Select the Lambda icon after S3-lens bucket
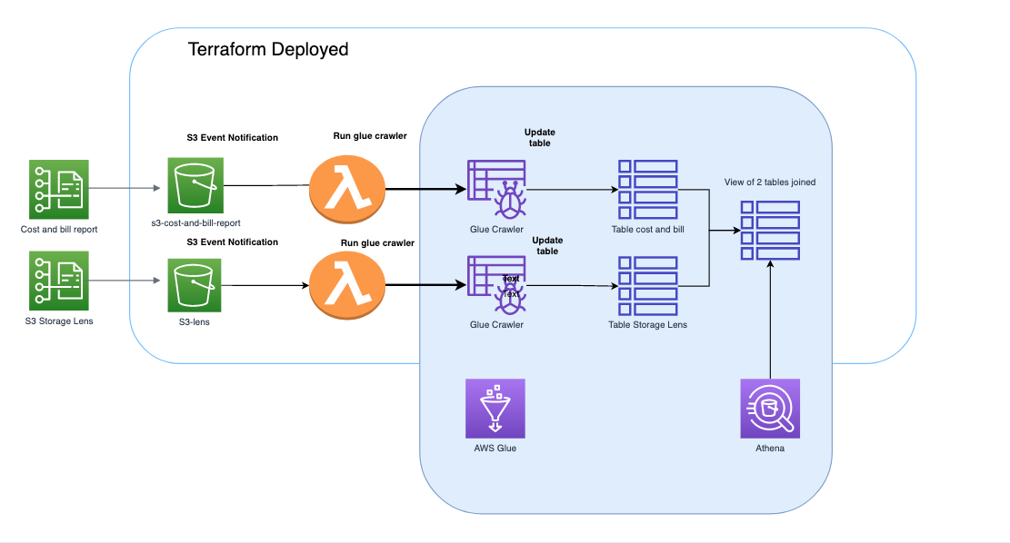The width and height of the screenshot is (1010, 543). (347, 285)
